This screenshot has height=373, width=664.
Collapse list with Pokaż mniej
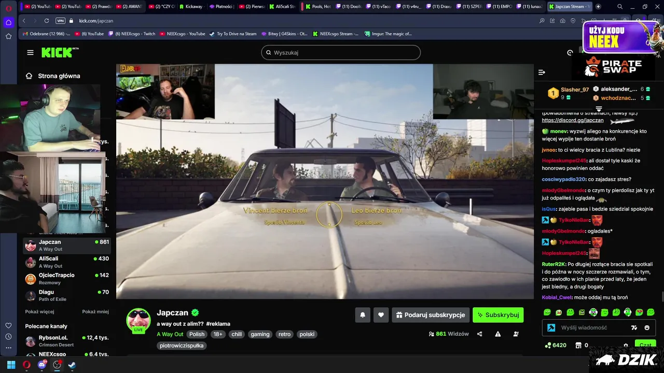(x=95, y=312)
